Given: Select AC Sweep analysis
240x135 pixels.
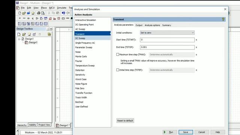Looking at the screenshot, I should tap(80, 29).
